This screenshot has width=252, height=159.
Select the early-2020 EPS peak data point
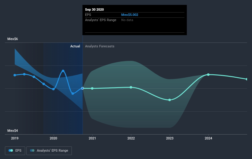pos(63,71)
